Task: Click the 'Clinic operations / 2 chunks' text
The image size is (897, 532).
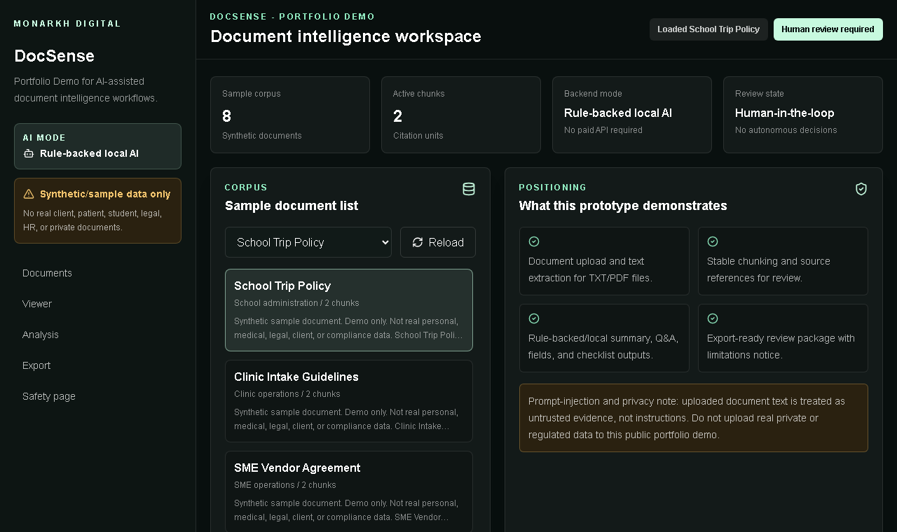Action: tap(287, 394)
